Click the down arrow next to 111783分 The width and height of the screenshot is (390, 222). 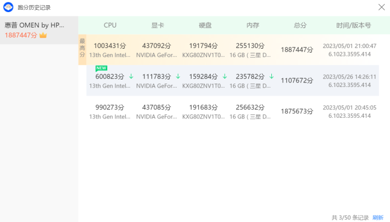pyautogui.click(x=178, y=77)
